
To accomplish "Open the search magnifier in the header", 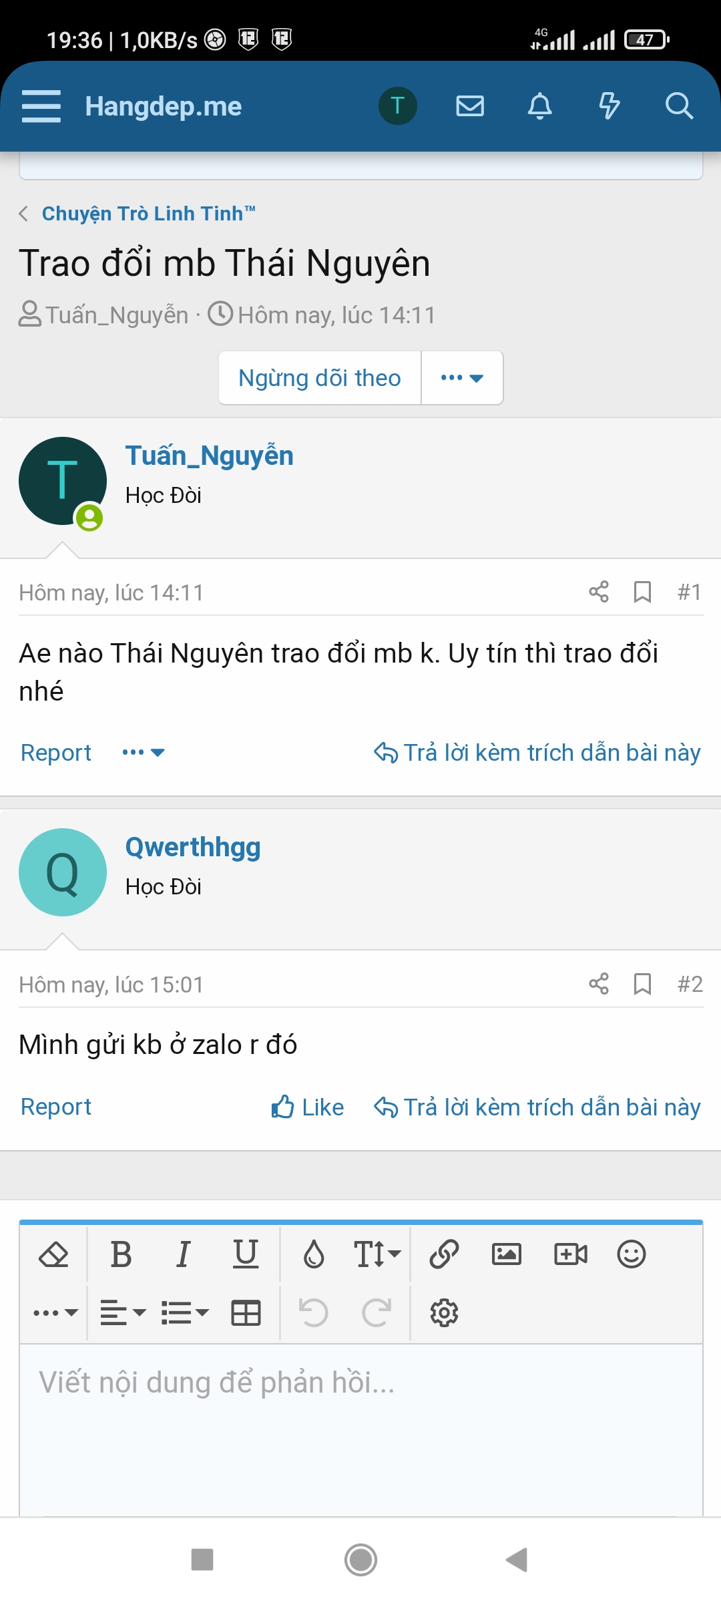I will coord(679,106).
